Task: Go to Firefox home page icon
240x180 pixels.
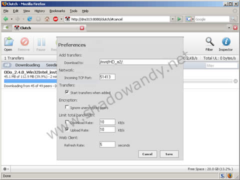Action: (x=47, y=19)
